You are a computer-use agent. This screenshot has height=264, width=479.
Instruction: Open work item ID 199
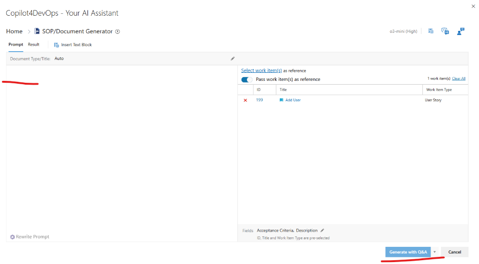point(259,100)
